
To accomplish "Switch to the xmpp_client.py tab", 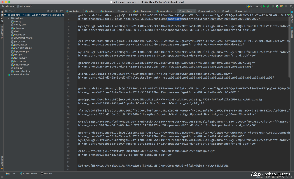I will tap(166, 11).
